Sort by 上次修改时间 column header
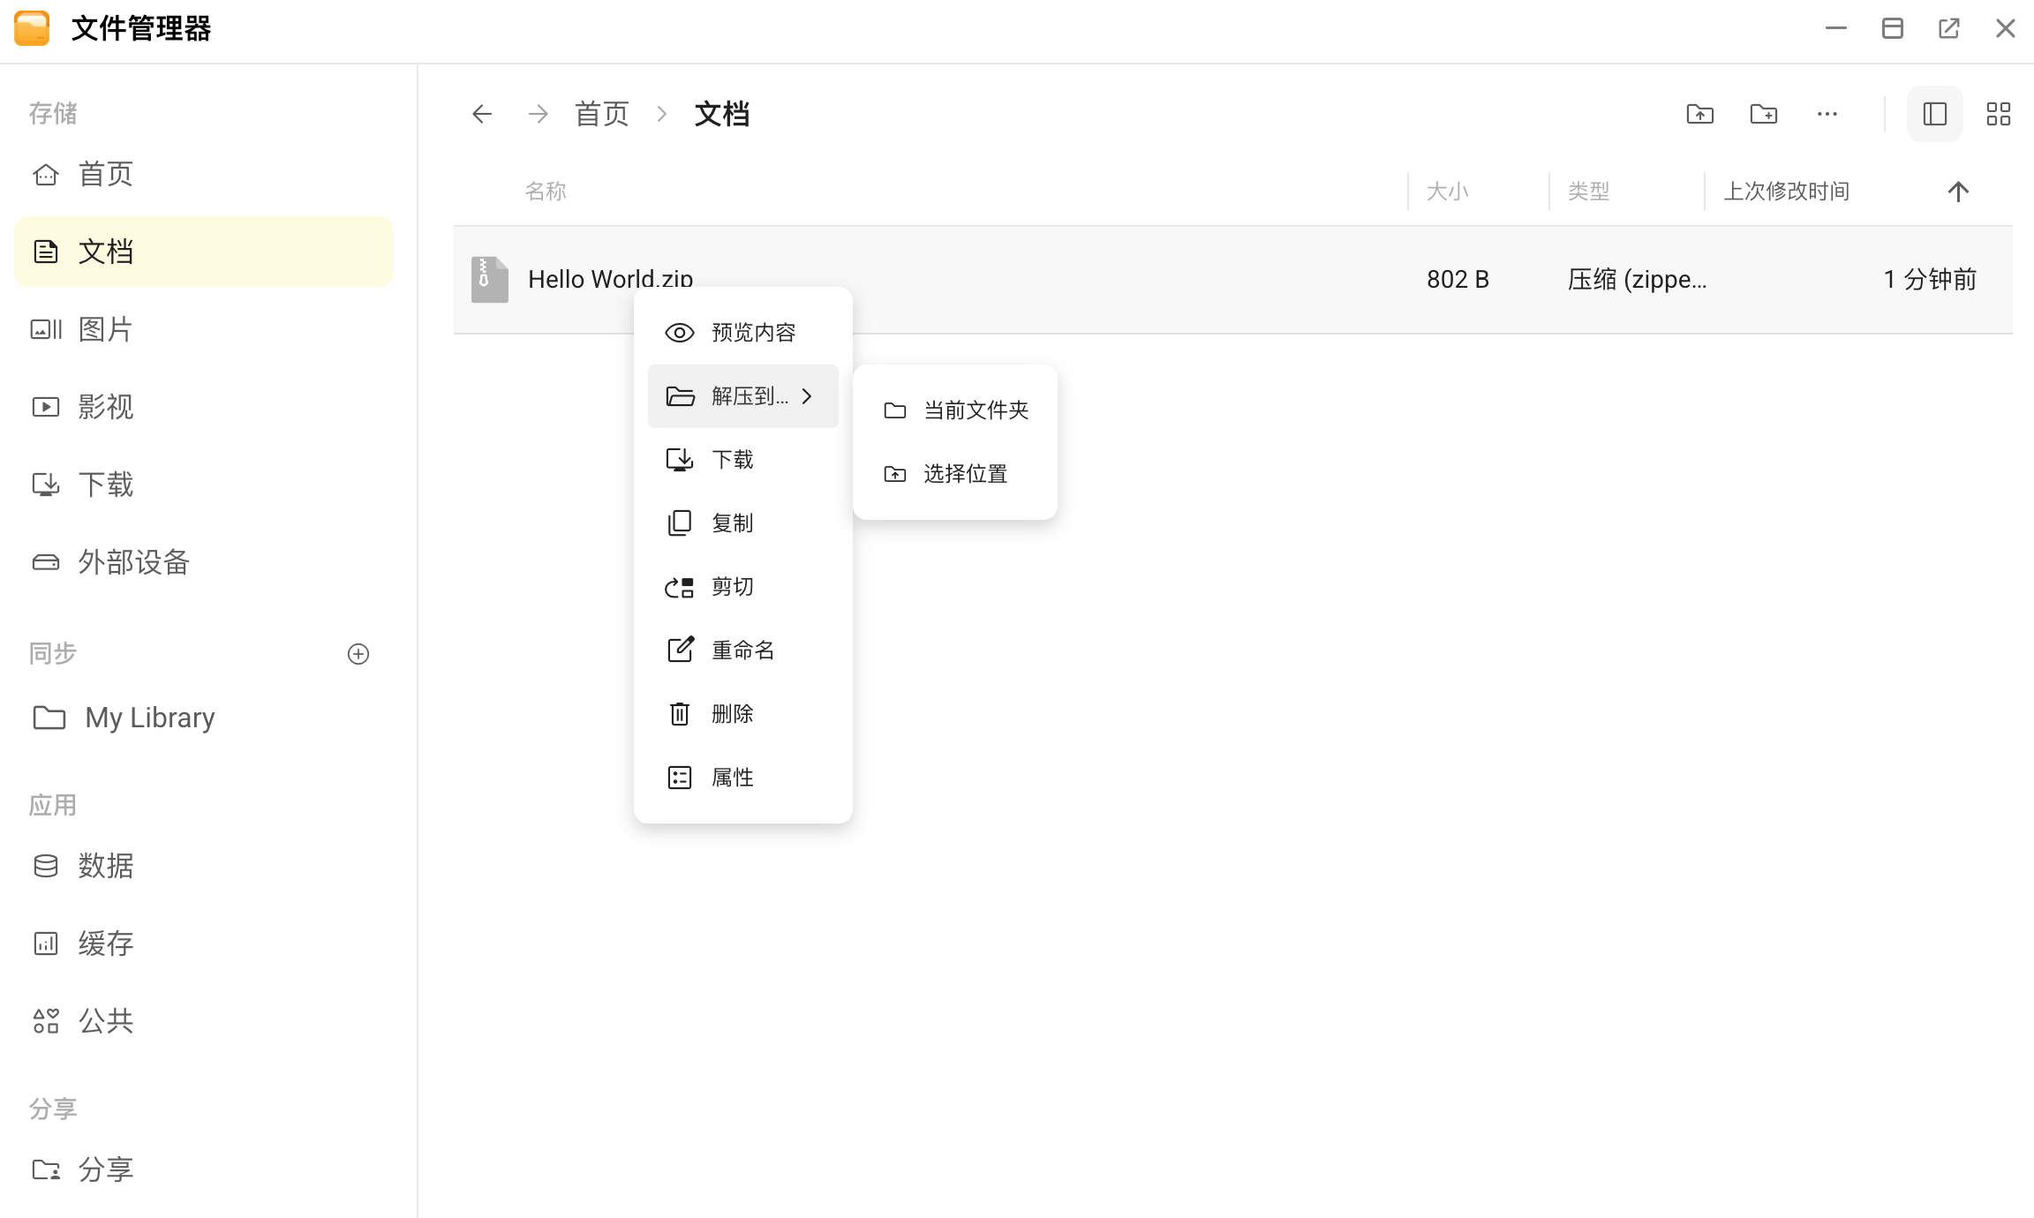The height and width of the screenshot is (1218, 2034). (1787, 192)
